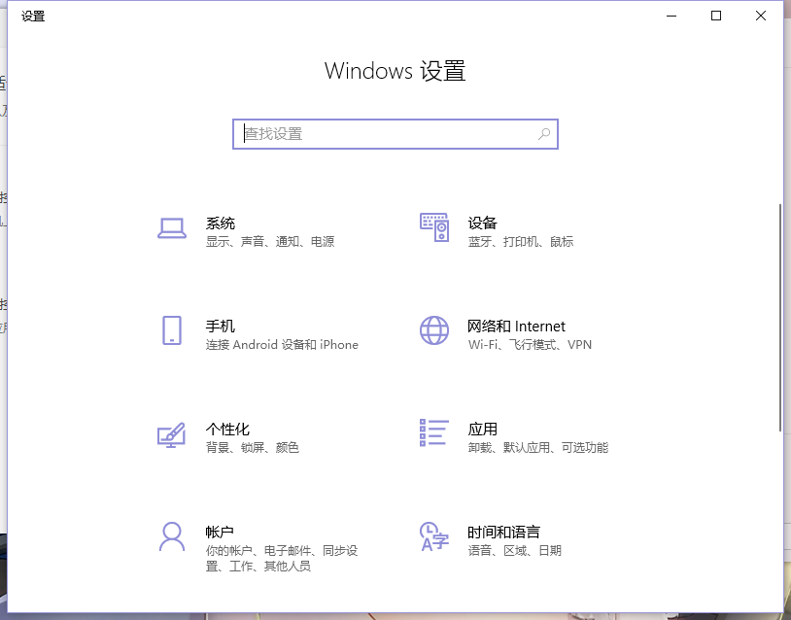Click the laptop icon for 系统
791x620 pixels.
tap(171, 227)
